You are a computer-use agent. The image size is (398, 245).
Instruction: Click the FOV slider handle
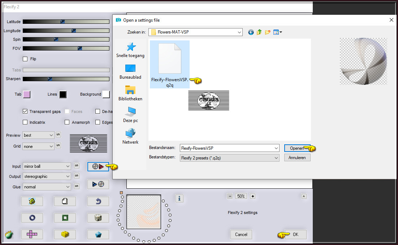point(80,48)
